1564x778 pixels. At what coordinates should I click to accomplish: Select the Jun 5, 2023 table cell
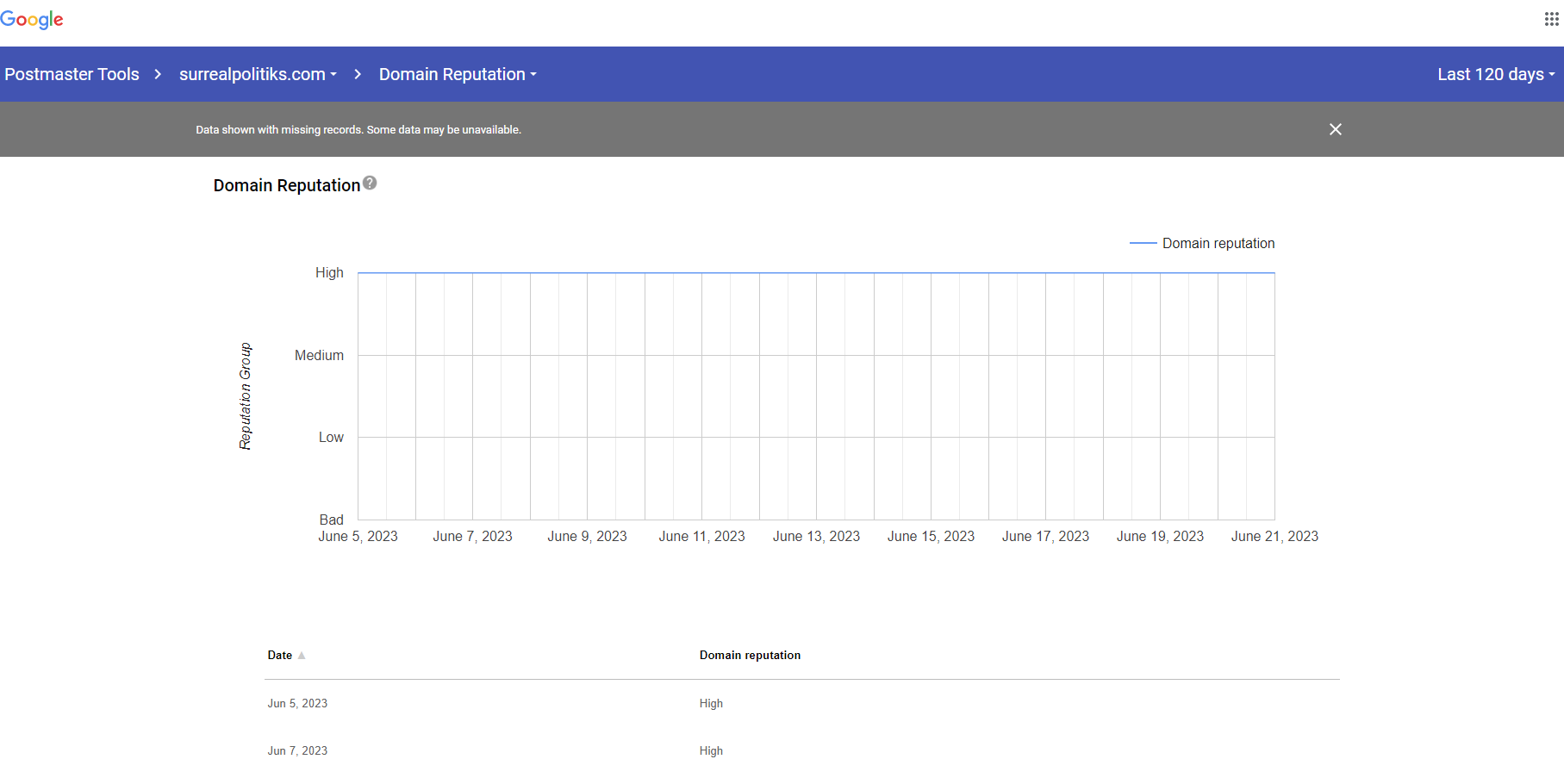[297, 703]
